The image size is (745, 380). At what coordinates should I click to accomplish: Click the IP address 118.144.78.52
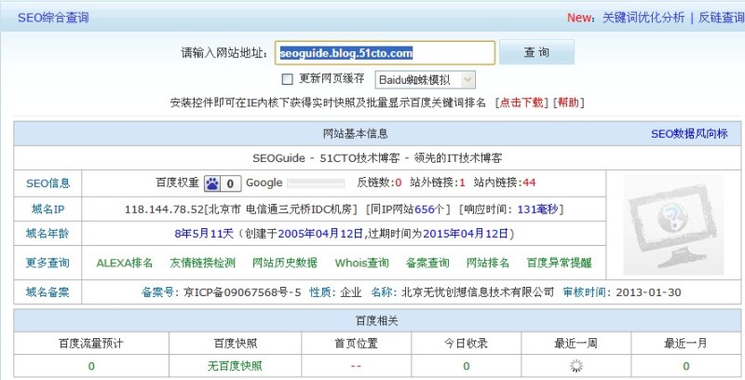(x=164, y=209)
